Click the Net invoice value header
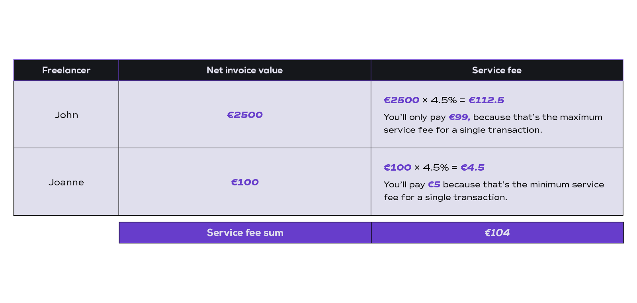This screenshot has height=303, width=637. pyautogui.click(x=245, y=70)
